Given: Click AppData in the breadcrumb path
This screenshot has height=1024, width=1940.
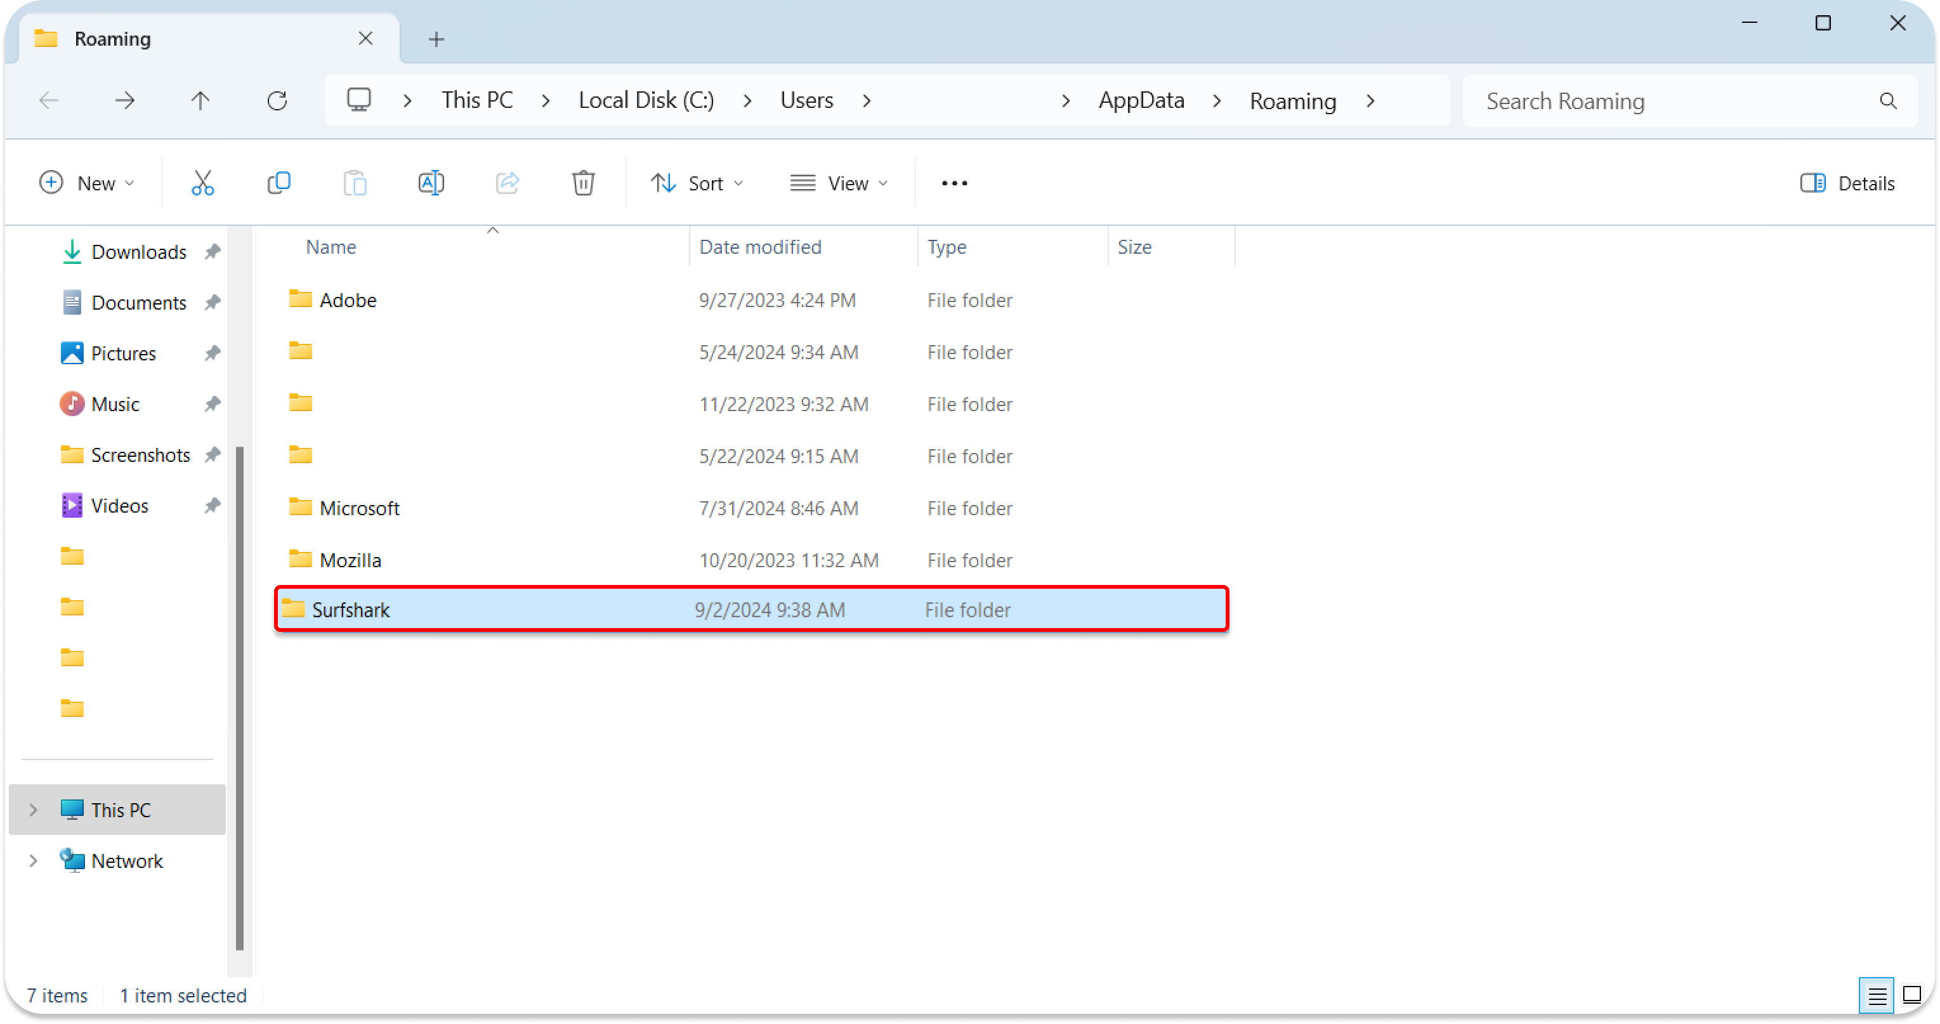Looking at the screenshot, I should pos(1141,100).
